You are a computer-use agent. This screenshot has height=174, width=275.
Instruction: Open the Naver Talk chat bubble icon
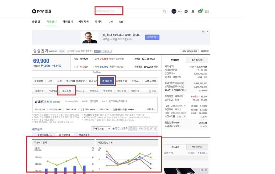[x=186, y=11]
